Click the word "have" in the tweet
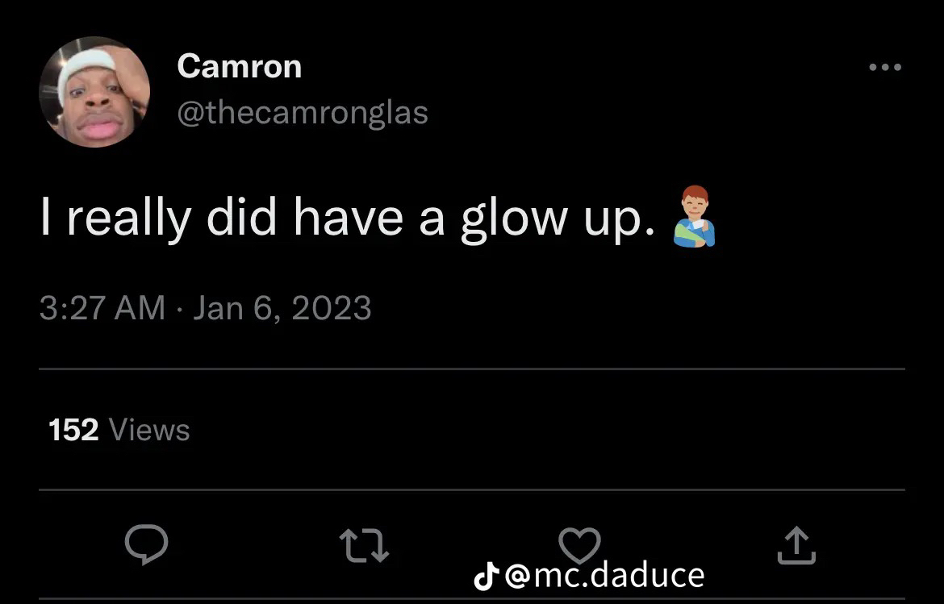Image resolution: width=944 pixels, height=604 pixels. [x=348, y=218]
